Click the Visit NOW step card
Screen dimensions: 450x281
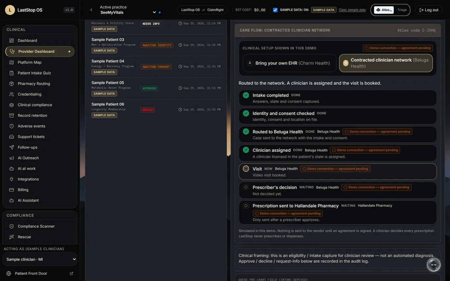[x=338, y=172]
